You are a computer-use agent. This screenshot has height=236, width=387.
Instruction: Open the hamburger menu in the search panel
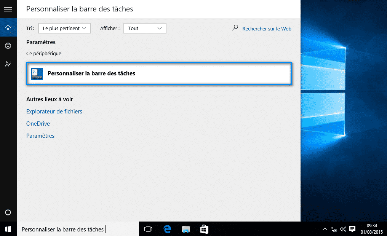coord(8,9)
